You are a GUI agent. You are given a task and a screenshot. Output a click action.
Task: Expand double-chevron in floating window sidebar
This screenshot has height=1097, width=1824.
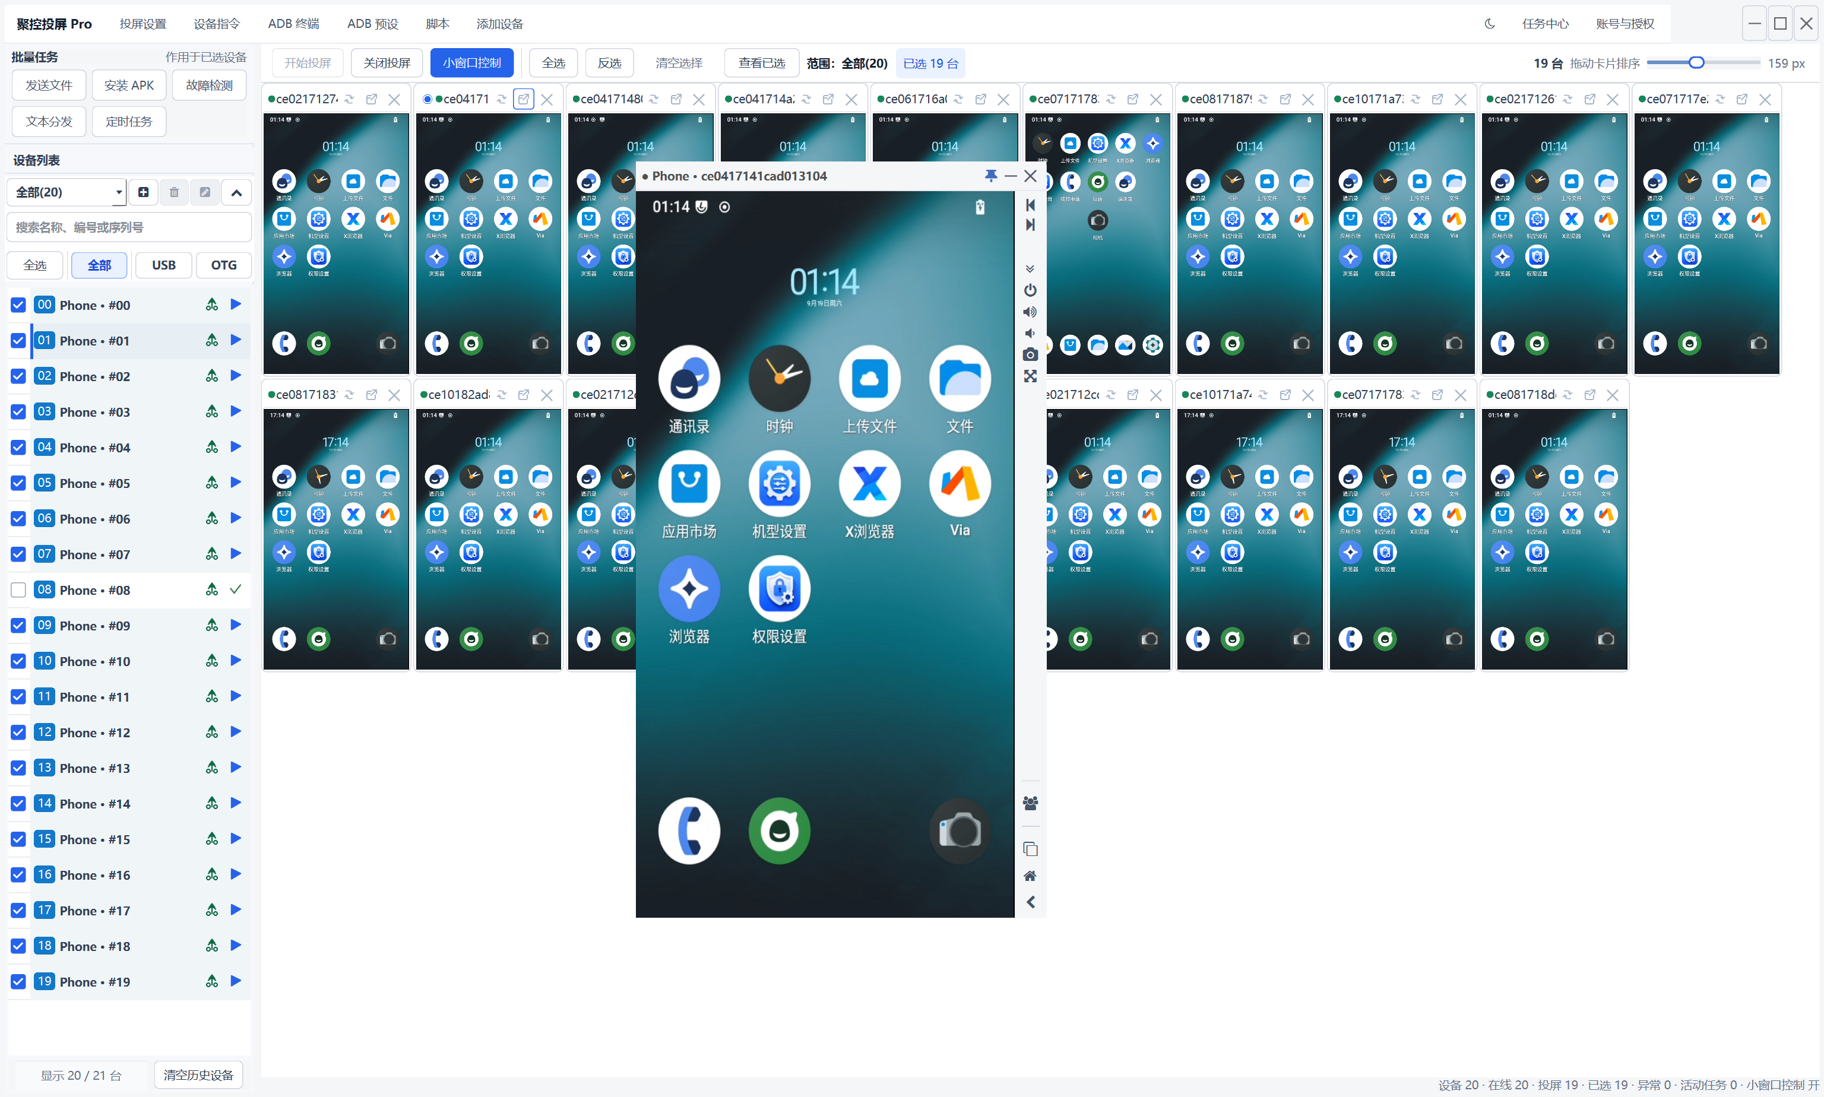(1030, 268)
